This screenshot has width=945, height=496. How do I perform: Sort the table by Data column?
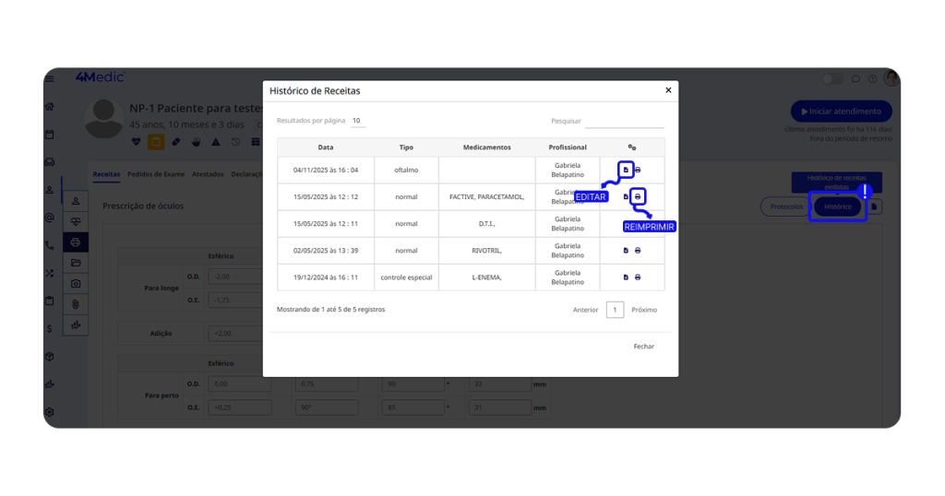point(326,148)
